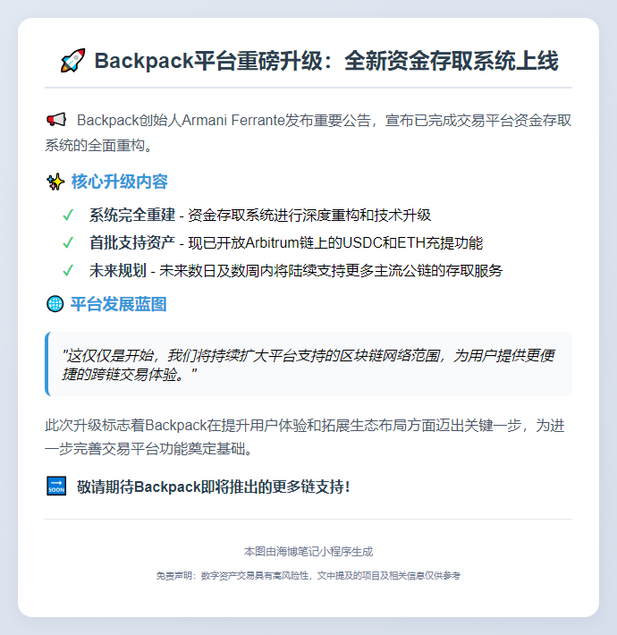Click 敬请期待Backpack即将推出的更多链支持 text
Viewport: 617px width, 635px height.
click(x=214, y=487)
